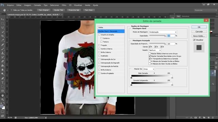Select the Move tool

(x=2, y=19)
